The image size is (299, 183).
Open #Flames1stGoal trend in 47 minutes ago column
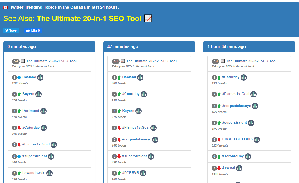(x=136, y=128)
